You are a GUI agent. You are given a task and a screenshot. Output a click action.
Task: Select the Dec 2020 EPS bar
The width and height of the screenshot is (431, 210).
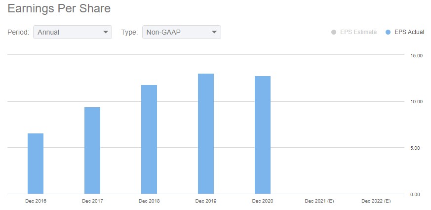[x=263, y=135]
